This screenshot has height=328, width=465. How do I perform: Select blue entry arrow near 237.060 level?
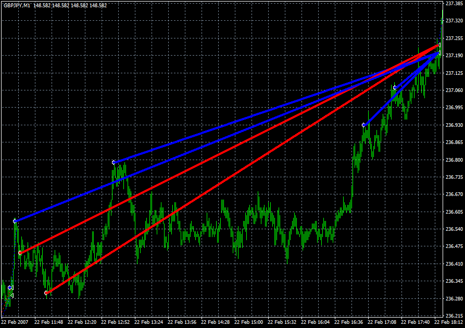coord(395,87)
